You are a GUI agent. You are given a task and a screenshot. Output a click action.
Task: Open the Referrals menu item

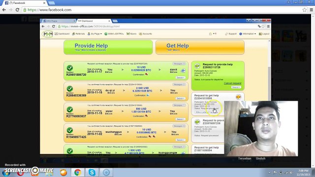click(78, 34)
